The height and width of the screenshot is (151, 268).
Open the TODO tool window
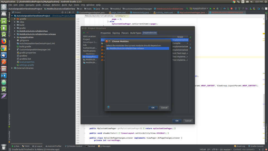pos(25,146)
